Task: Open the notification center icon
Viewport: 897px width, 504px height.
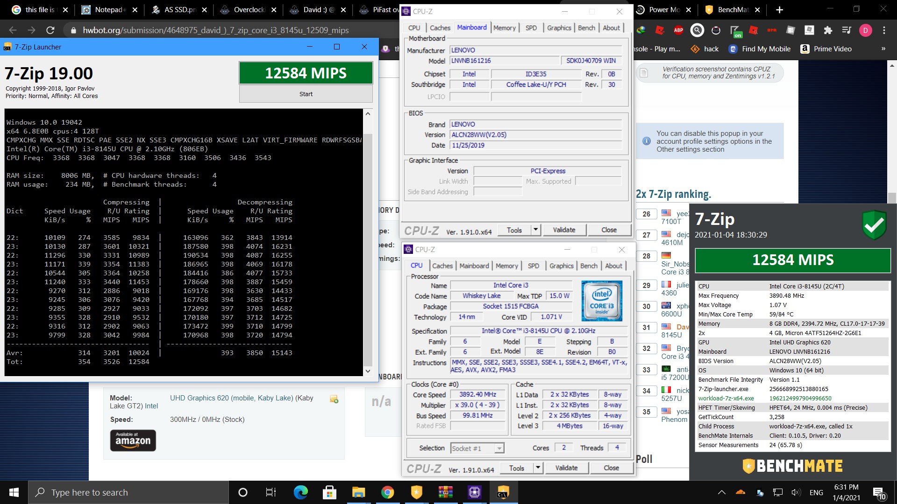Action: coord(879,493)
